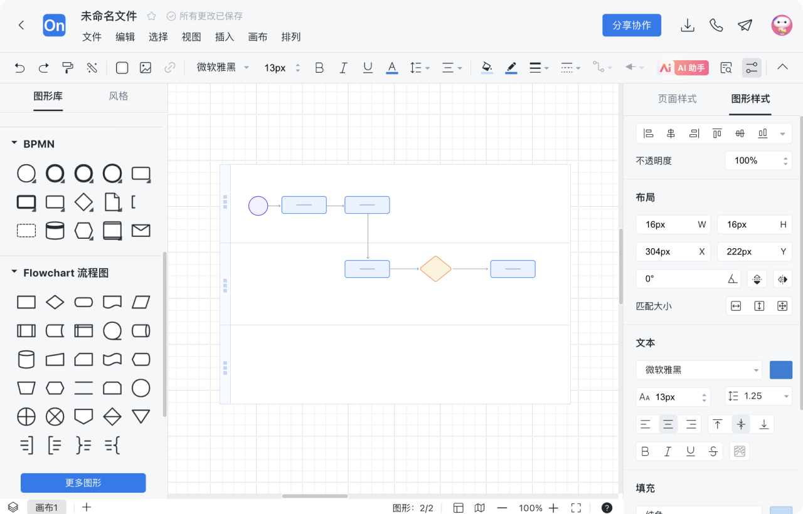Viewport: 803px width, 514px height.
Task: Click the width W input field
Action: 668,224
